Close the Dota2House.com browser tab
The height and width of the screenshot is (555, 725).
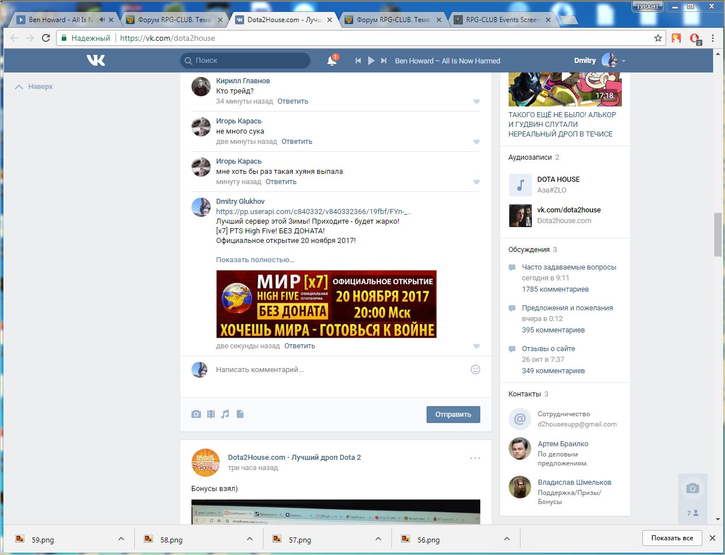pyautogui.click(x=330, y=20)
